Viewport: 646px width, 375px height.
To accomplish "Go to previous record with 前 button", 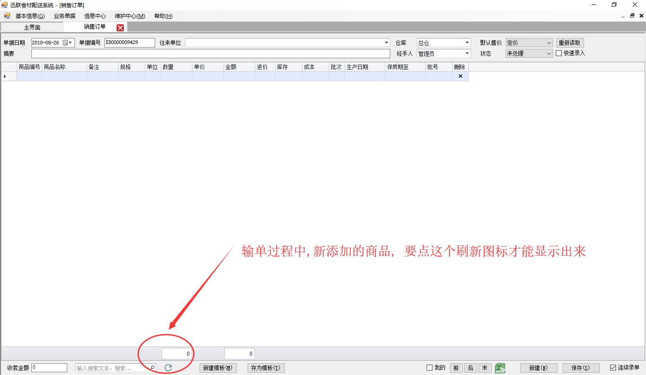I will point(456,368).
